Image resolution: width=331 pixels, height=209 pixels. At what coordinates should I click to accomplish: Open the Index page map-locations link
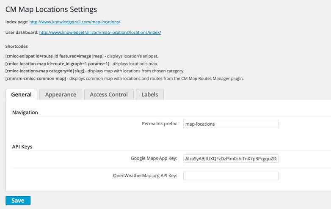pyautogui.click(x=75, y=22)
